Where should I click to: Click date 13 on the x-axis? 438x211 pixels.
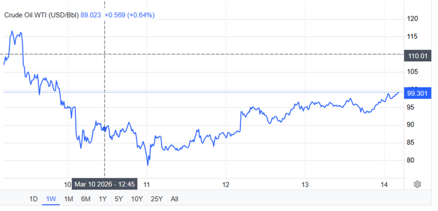[x=305, y=184]
